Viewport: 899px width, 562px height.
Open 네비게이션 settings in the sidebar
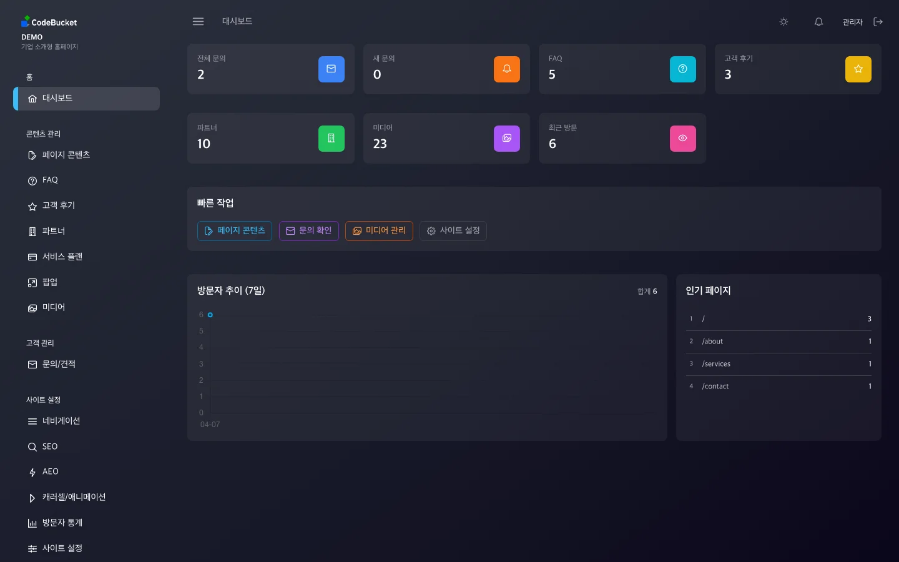[x=32, y=421]
